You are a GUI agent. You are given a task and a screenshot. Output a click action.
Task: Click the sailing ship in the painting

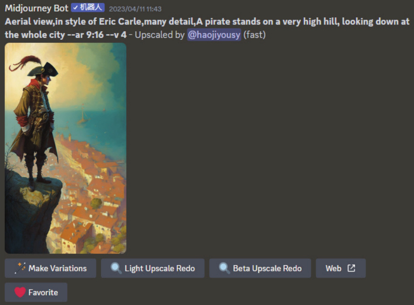pyautogui.click(x=83, y=115)
